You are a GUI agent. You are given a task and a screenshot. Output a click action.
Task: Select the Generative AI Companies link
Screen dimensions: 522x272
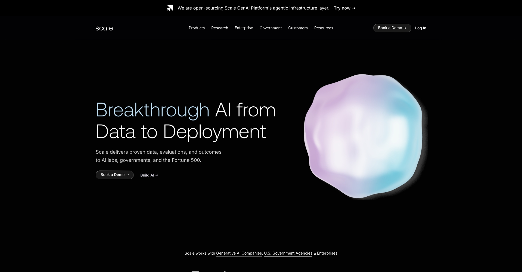(x=239, y=253)
